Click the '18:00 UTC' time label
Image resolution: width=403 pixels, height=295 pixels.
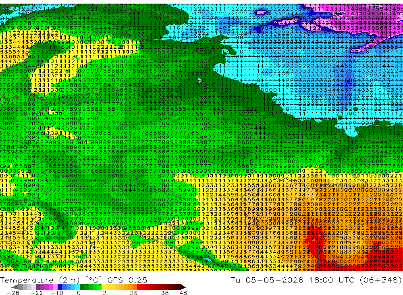click(x=332, y=280)
